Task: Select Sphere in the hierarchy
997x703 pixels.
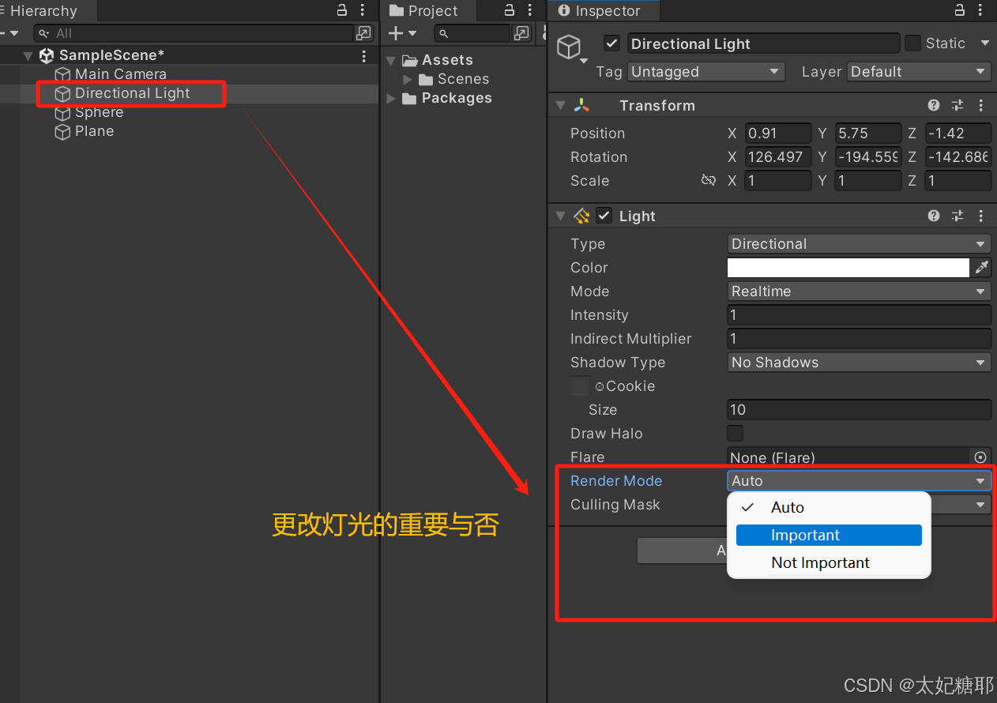Action: pyautogui.click(x=99, y=112)
